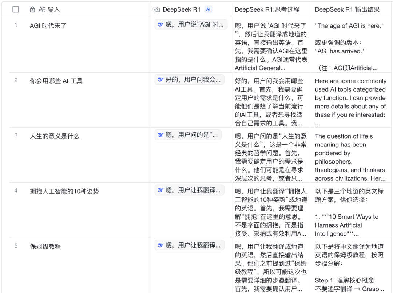Open the DeepSeek R1.输出结果 column header options
This screenshot has height=293, width=393.
(x=347, y=9)
